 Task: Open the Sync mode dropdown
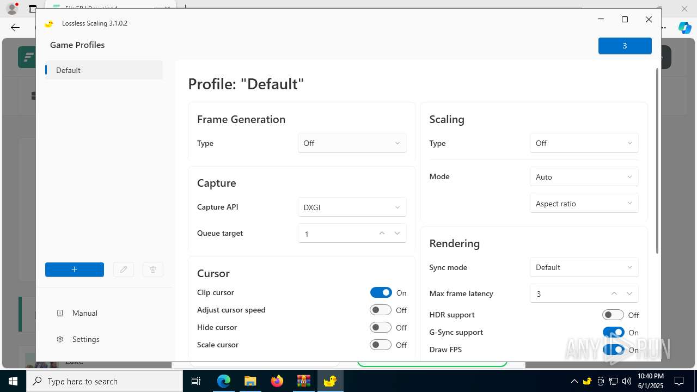[584, 267]
